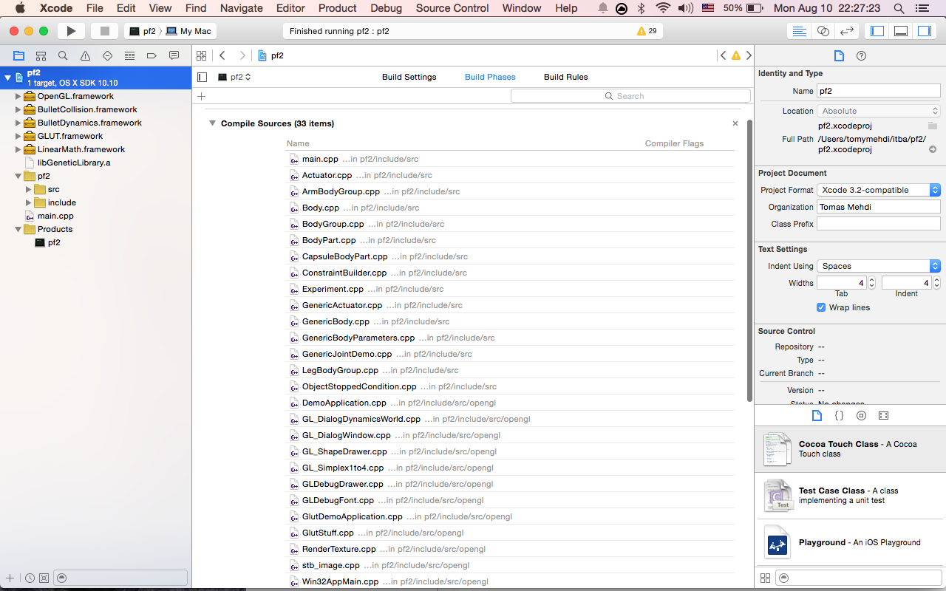
Task: Stop the running task
Action: click(x=104, y=31)
